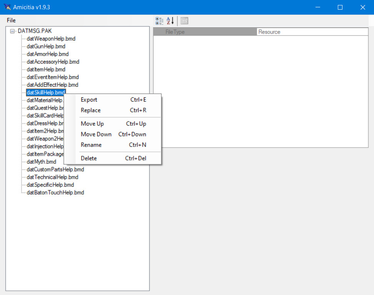This screenshot has width=374, height=295.
Task: Click the Property Pages icon
Action: pyautogui.click(x=184, y=21)
